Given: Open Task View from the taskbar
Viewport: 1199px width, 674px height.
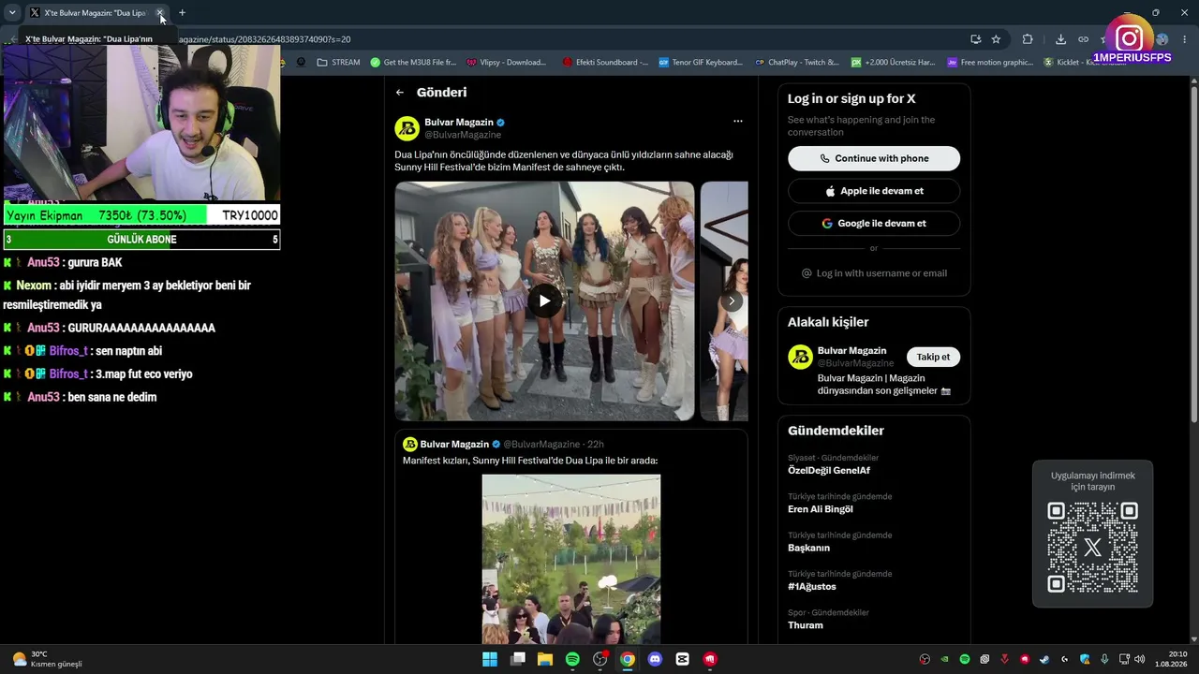Looking at the screenshot, I should pos(518,659).
